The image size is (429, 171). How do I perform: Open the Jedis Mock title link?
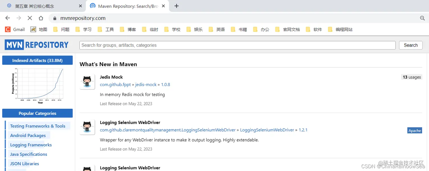[x=111, y=77]
